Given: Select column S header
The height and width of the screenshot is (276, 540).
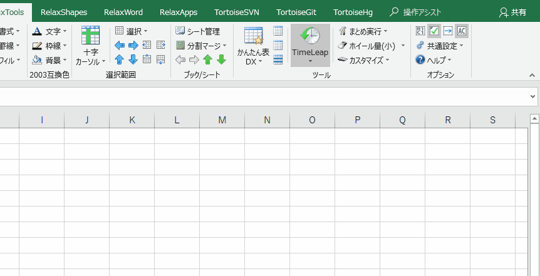Looking at the screenshot, I should [x=493, y=120].
